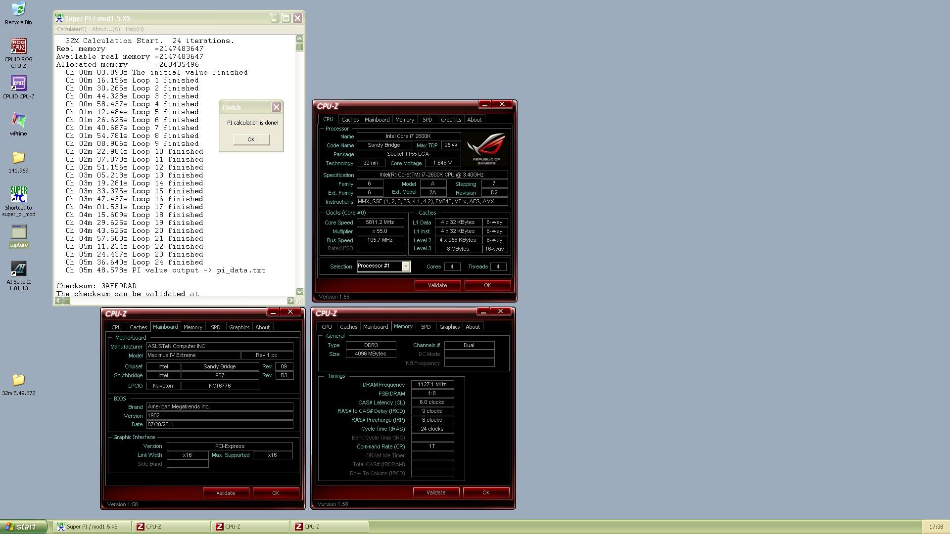Viewport: 950px width, 534px height.
Task: Open CPU tab in CPU-Z Mainboard window
Action: point(116,327)
